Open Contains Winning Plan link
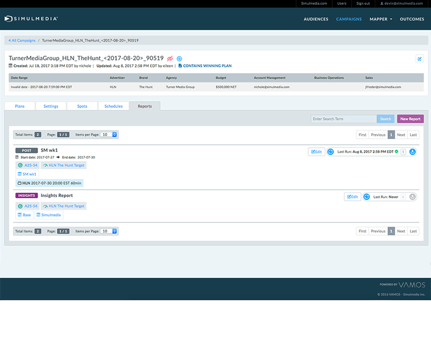431x348 pixels. tap(207, 65)
